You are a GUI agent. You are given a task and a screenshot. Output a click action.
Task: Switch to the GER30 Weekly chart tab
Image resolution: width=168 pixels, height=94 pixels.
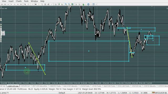pyautogui.click(x=150, y=86)
